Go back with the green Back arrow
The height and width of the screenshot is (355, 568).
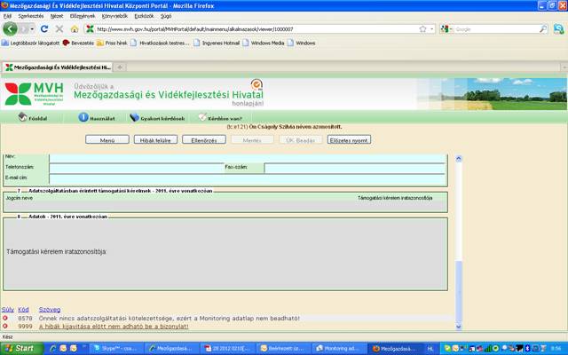tap(10, 29)
